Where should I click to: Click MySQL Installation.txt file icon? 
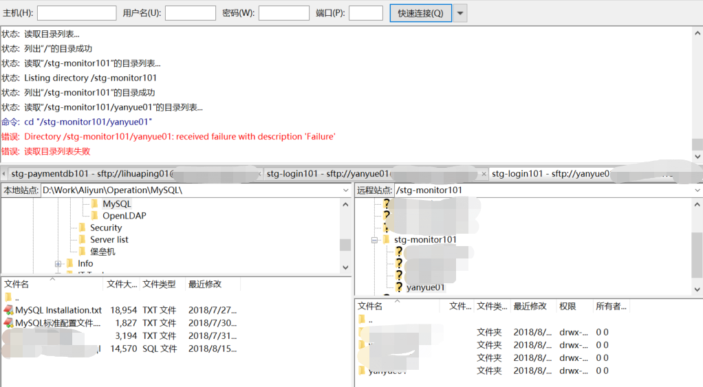(8, 310)
